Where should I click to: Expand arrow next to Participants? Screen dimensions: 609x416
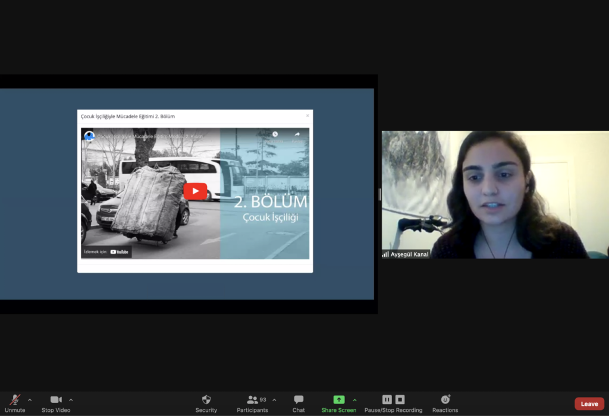(274, 400)
